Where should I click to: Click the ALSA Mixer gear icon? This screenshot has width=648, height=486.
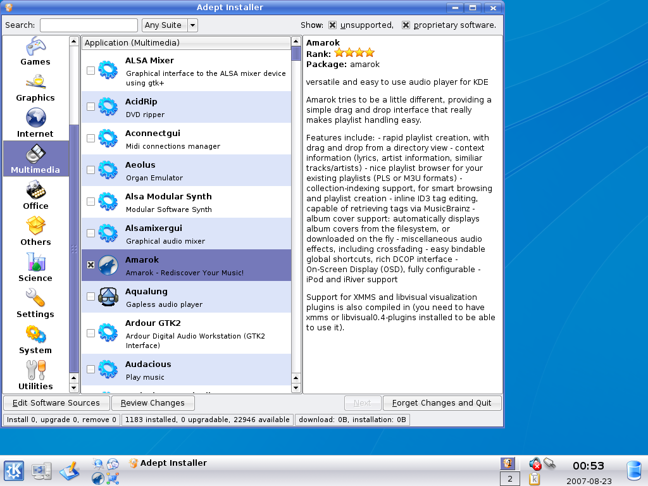coord(108,70)
